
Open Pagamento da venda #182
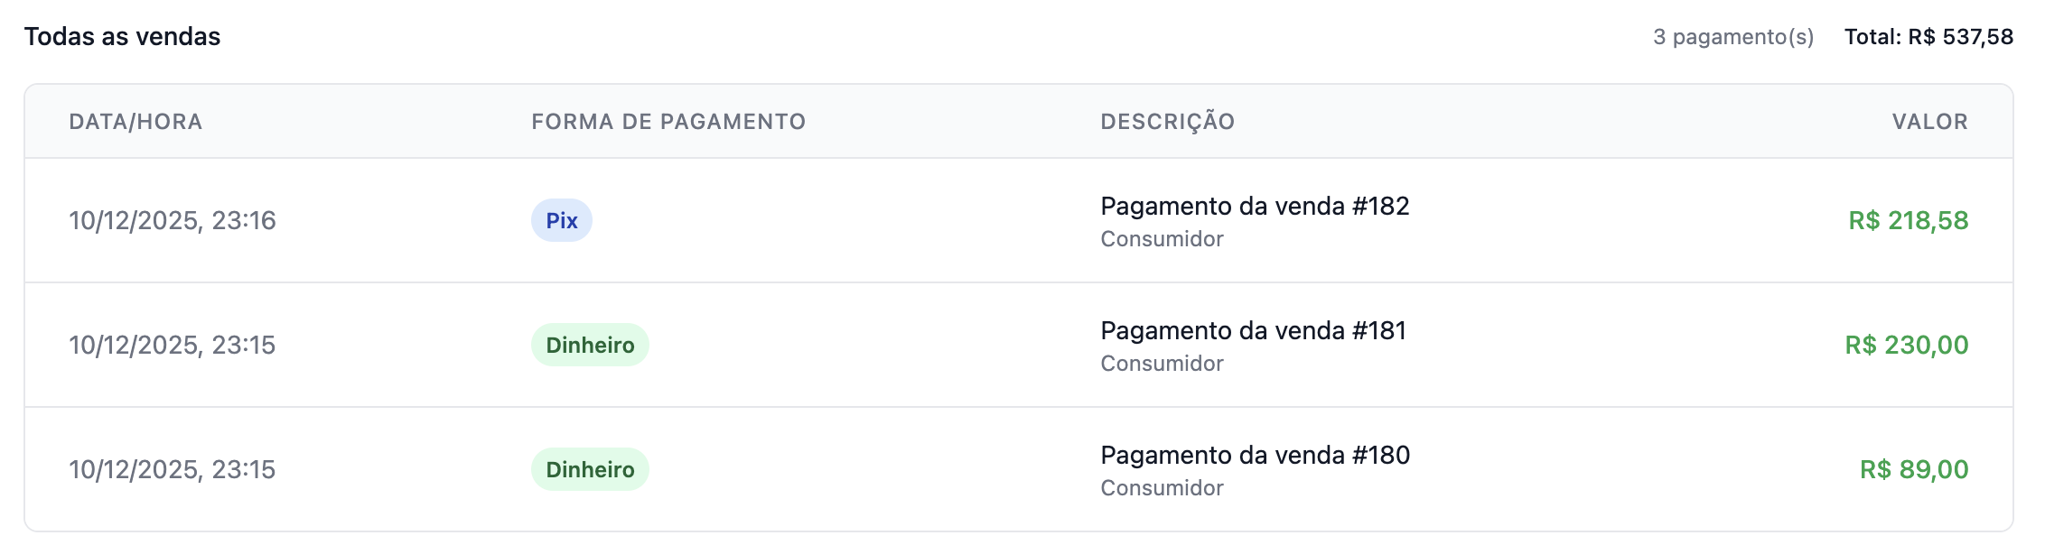click(x=1254, y=207)
